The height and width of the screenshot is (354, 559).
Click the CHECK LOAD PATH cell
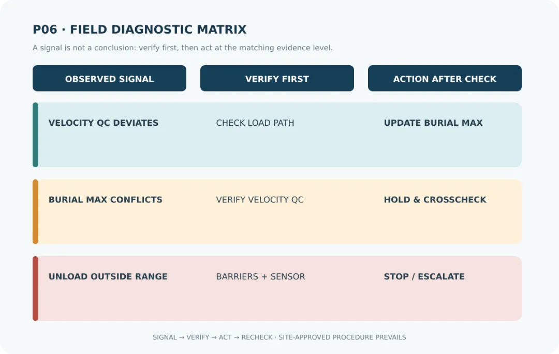tap(255, 123)
